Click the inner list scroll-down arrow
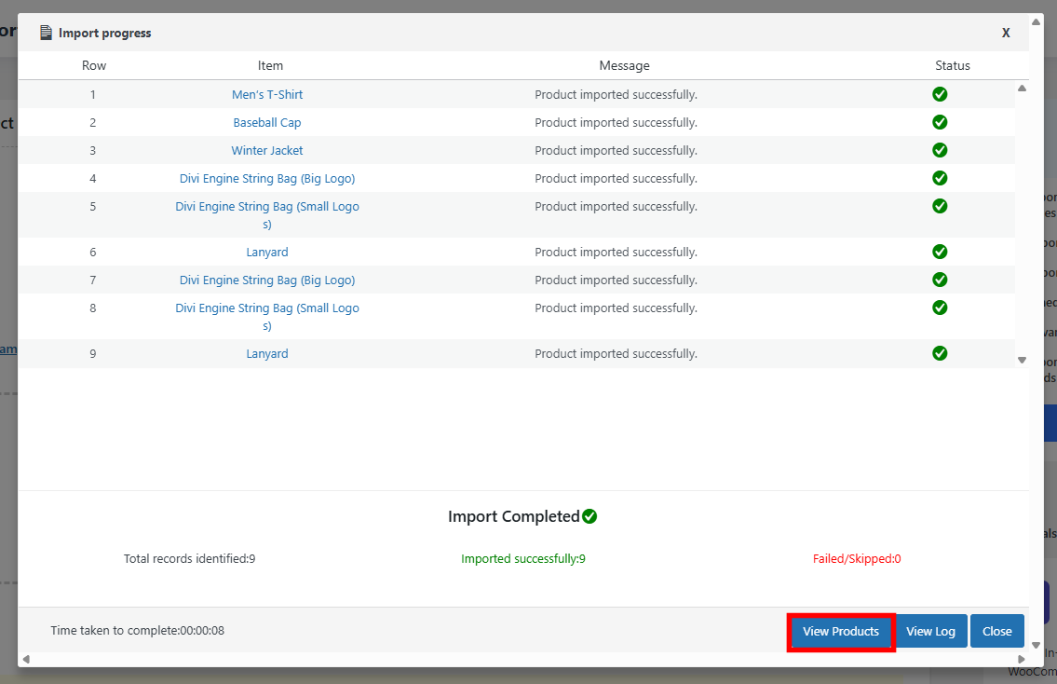The image size is (1057, 684). pos(1022,358)
